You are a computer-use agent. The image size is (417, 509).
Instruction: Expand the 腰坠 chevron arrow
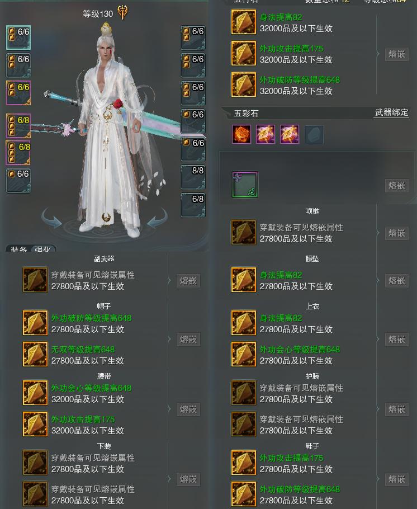(x=378, y=280)
